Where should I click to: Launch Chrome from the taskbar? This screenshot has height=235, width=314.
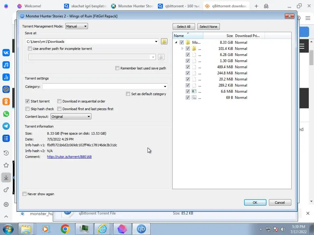(65, 229)
